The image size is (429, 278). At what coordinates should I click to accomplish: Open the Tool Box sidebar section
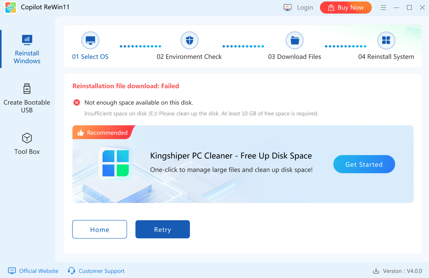tap(27, 144)
